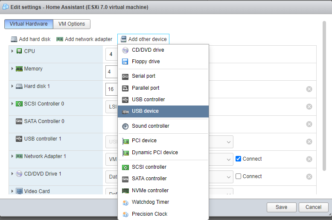The height and width of the screenshot is (220, 332).
Task: Click the USB controller icon in the dropdown menu
Action: pyautogui.click(x=125, y=100)
